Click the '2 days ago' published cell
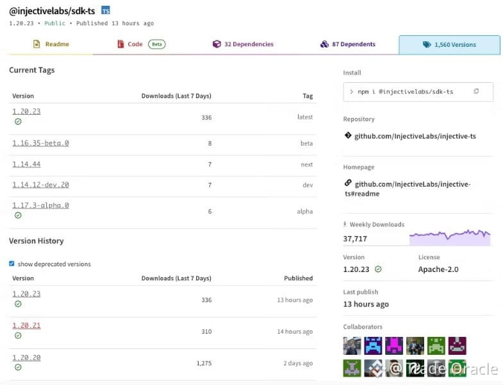The height and width of the screenshot is (385, 503). click(x=298, y=363)
